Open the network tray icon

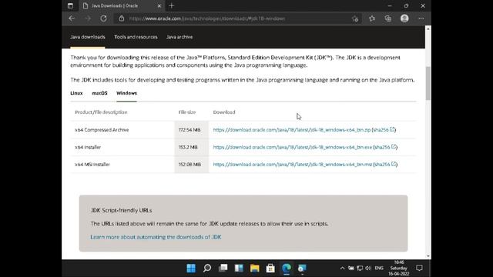(x=360, y=269)
